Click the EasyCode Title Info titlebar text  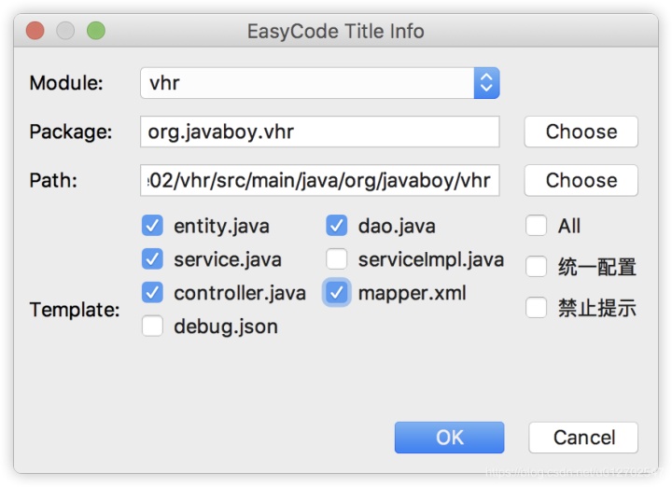click(336, 32)
